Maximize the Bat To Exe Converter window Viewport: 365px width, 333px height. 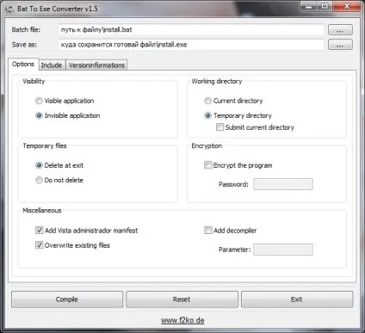pos(325,6)
